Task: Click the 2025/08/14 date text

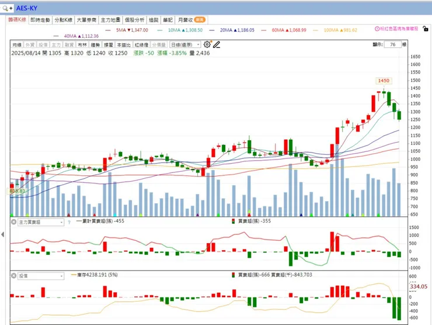Action: (26, 53)
